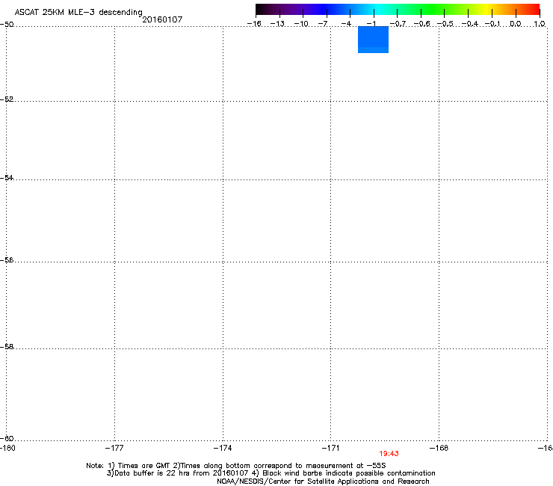
Task: Click the -60 latitude axis label
Action: tap(7, 438)
